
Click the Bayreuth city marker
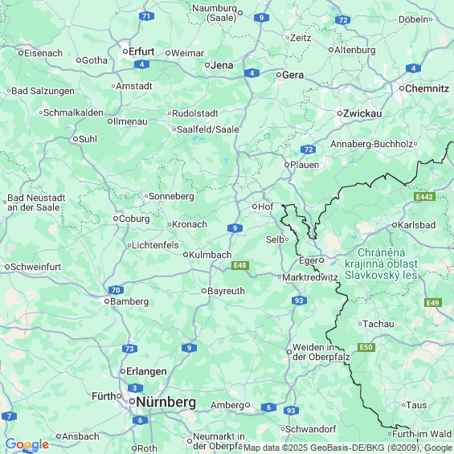204,291
